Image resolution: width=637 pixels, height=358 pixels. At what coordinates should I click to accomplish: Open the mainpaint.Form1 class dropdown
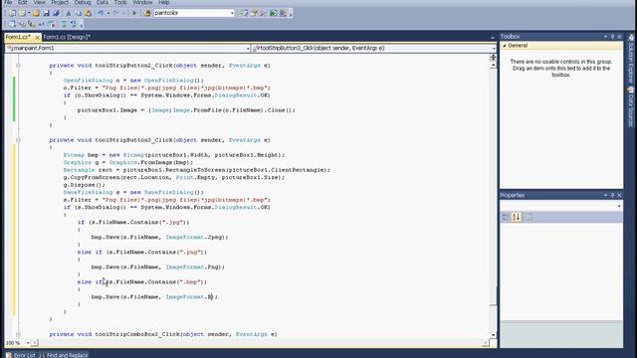click(248, 49)
